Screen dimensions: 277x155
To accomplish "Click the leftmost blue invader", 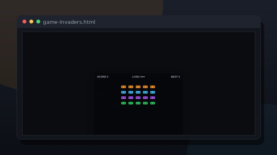I will click(124, 92).
